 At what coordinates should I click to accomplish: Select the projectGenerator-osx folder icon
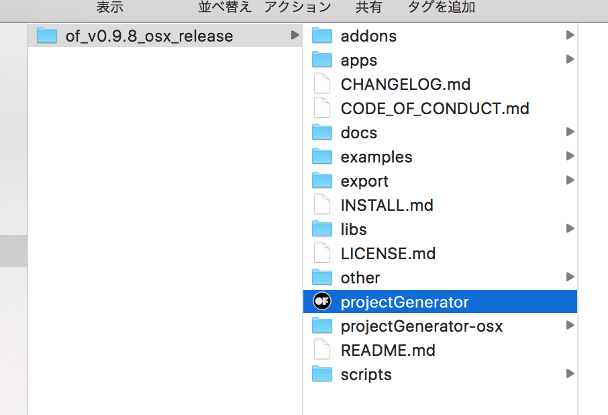coord(322,326)
